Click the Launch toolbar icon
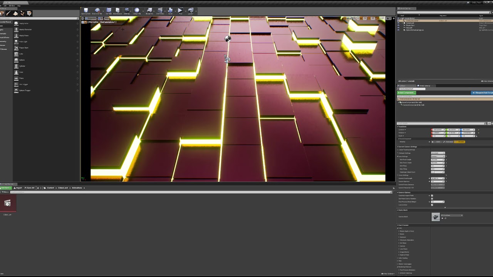The width and height of the screenshot is (493, 277). click(x=191, y=11)
